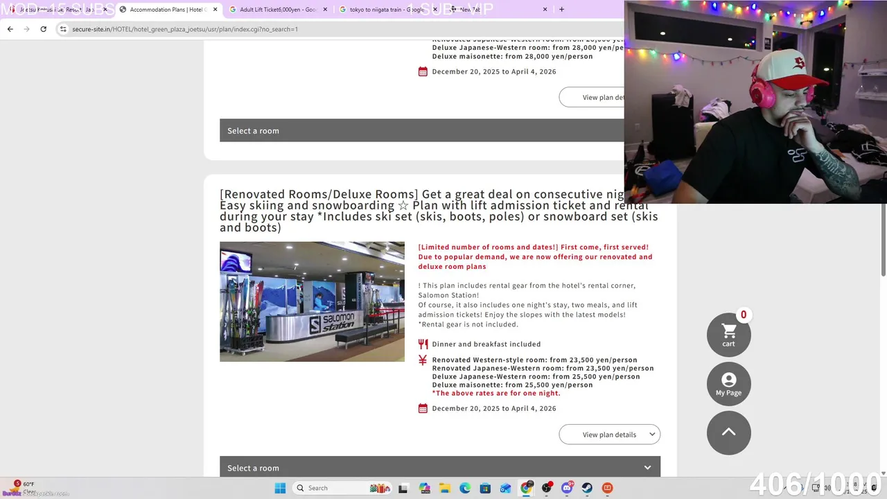Open Microsoft Store from taskbar
This screenshot has width=887, height=499.
[485, 488]
